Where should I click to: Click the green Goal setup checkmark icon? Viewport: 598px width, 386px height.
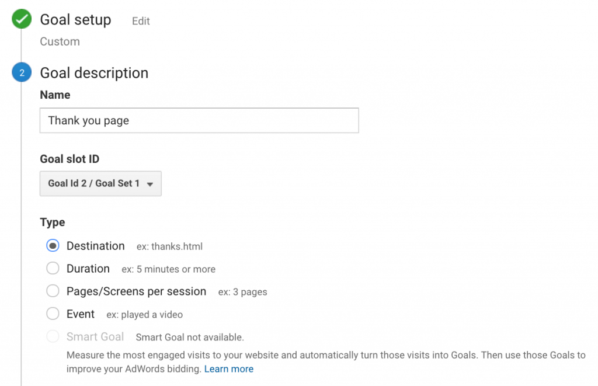tap(22, 19)
